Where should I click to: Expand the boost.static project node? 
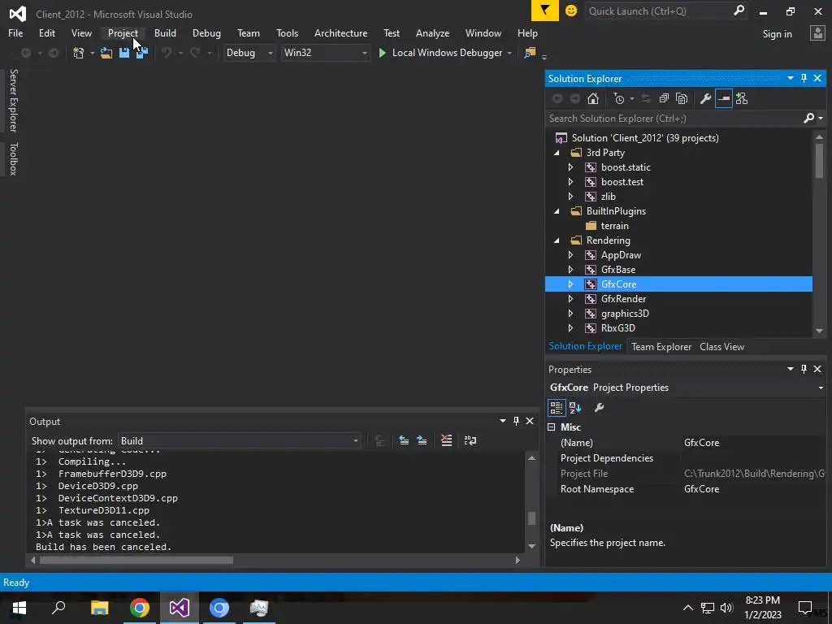571,167
